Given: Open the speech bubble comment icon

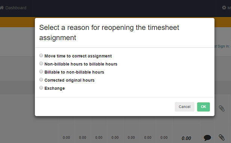Looking at the screenshot, I should (x=207, y=138).
